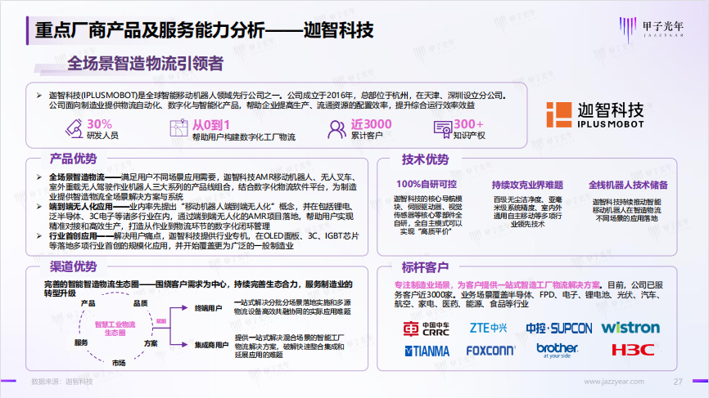The height and width of the screenshot is (398, 709).
Task: Click the FOXCONN logo
Action: [x=490, y=351]
